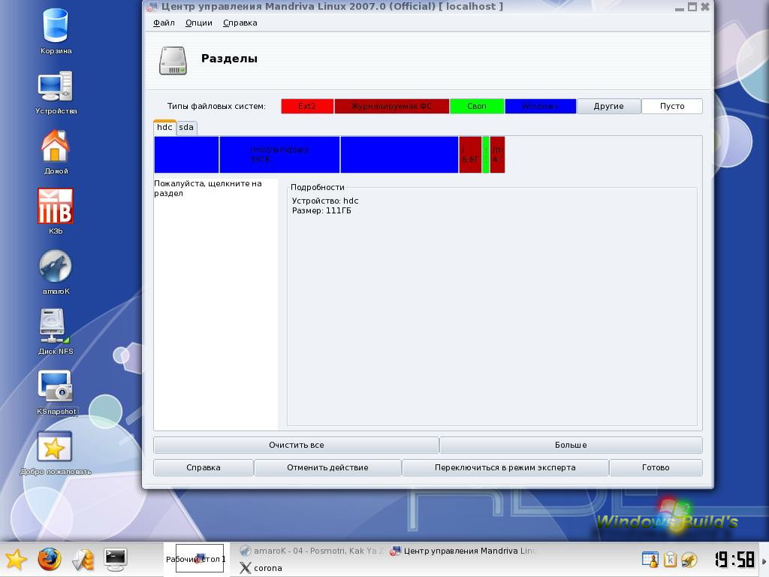Select the root 6.6Г partition

(470, 155)
